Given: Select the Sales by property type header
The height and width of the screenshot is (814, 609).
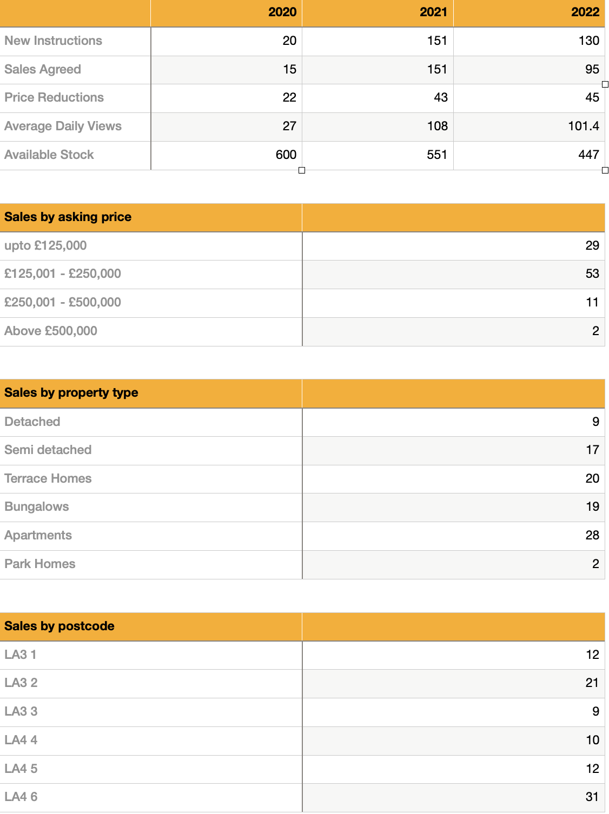Looking at the screenshot, I should [71, 393].
